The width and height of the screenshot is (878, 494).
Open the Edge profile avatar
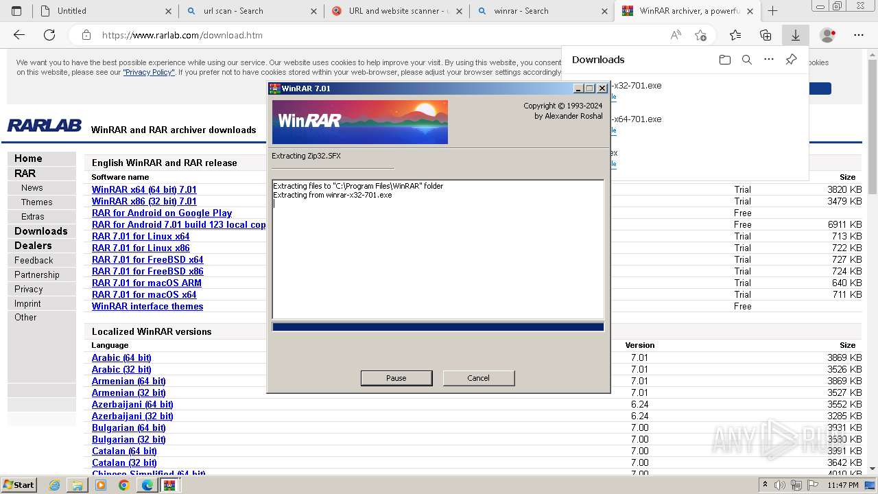(x=828, y=35)
